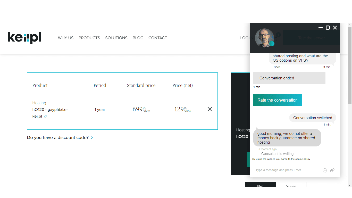This screenshot has height=198, width=352.
Task: Click the 699 złoty standard price
Action: pos(141,109)
